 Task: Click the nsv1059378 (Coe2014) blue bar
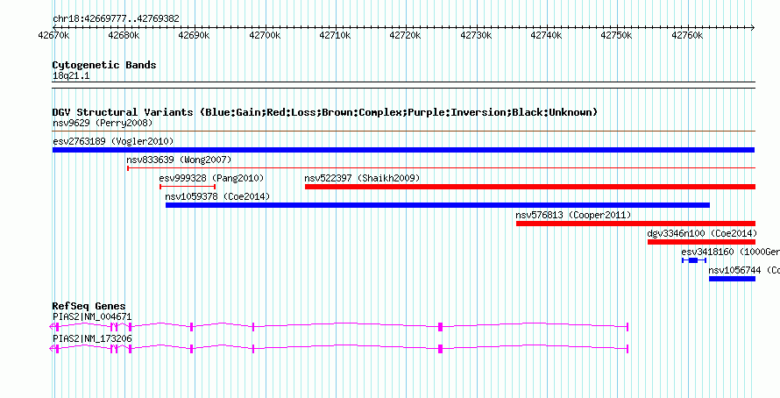437,205
